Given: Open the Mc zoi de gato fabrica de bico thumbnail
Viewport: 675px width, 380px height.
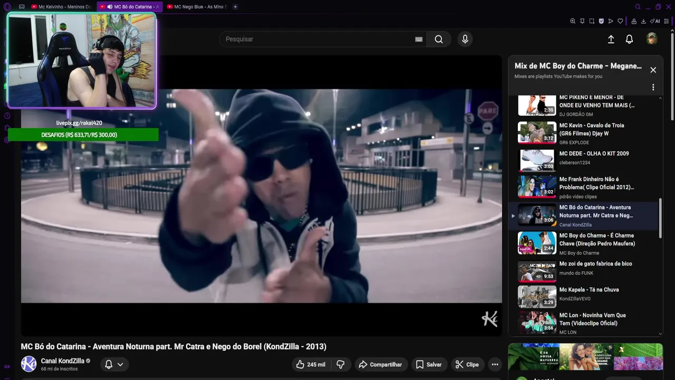Looking at the screenshot, I should click(537, 271).
